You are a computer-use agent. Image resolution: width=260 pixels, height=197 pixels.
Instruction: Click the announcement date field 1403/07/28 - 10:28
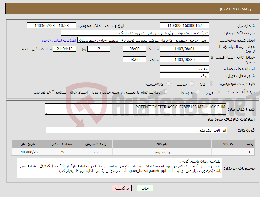51,26
